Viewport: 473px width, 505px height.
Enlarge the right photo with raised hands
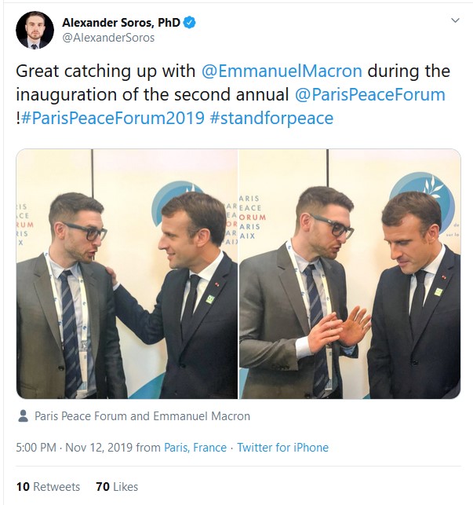point(350,274)
